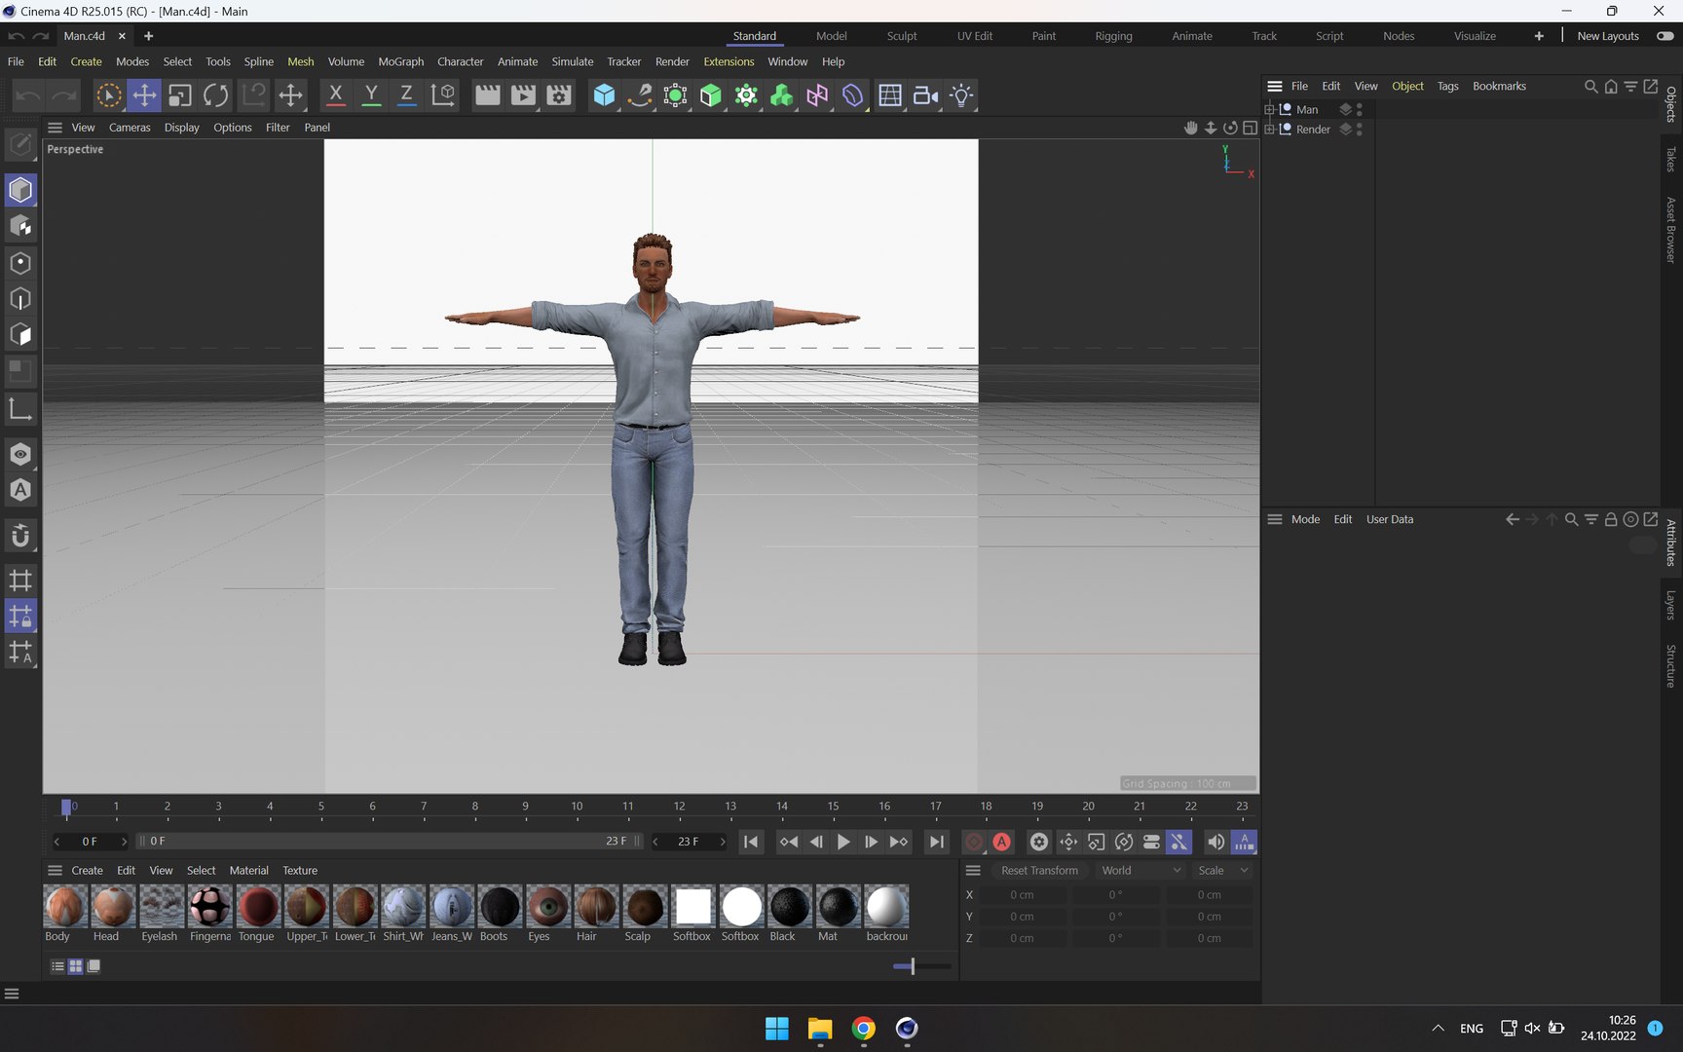
Task: Click the current frame 0 F field
Action: (90, 842)
